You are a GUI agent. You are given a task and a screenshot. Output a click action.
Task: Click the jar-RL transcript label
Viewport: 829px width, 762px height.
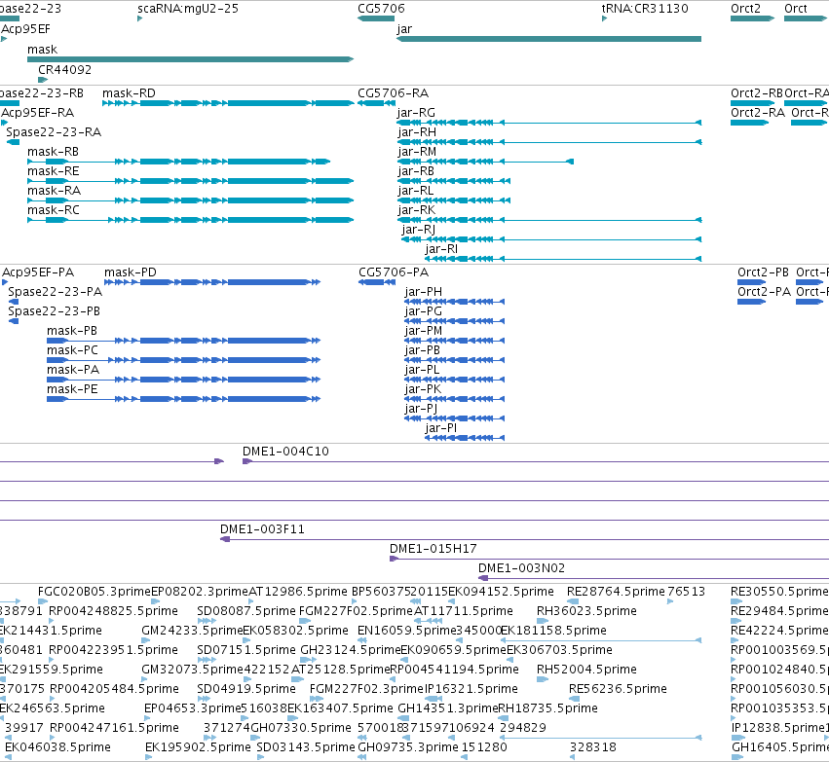tap(415, 191)
